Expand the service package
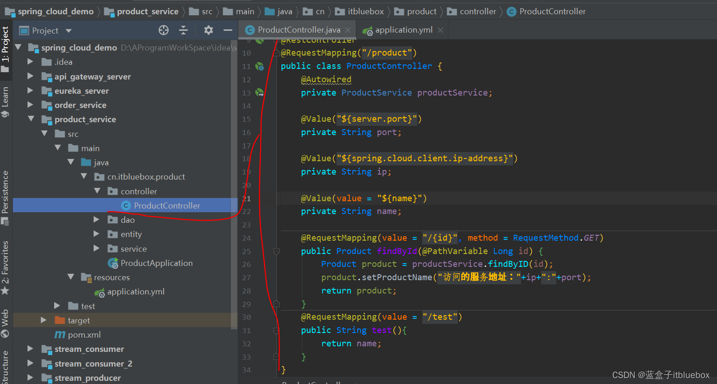The width and height of the screenshot is (717, 384). [x=96, y=248]
